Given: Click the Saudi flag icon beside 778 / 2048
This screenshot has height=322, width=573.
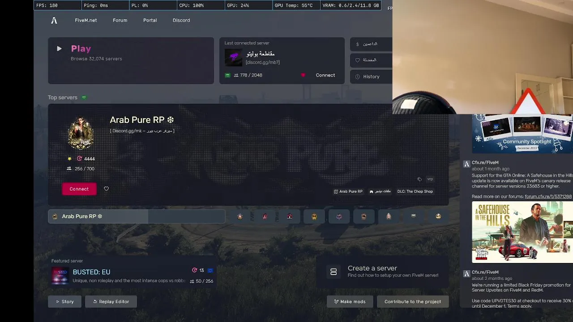Looking at the screenshot, I should coord(227,75).
